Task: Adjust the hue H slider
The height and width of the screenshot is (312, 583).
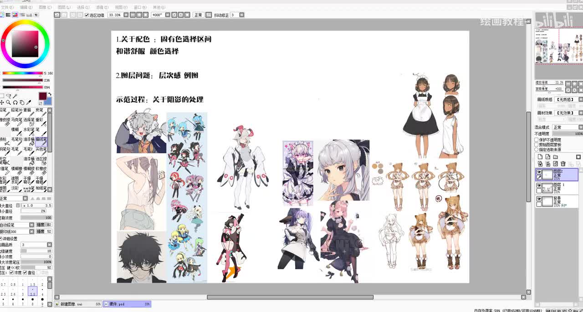Action: click(23, 73)
